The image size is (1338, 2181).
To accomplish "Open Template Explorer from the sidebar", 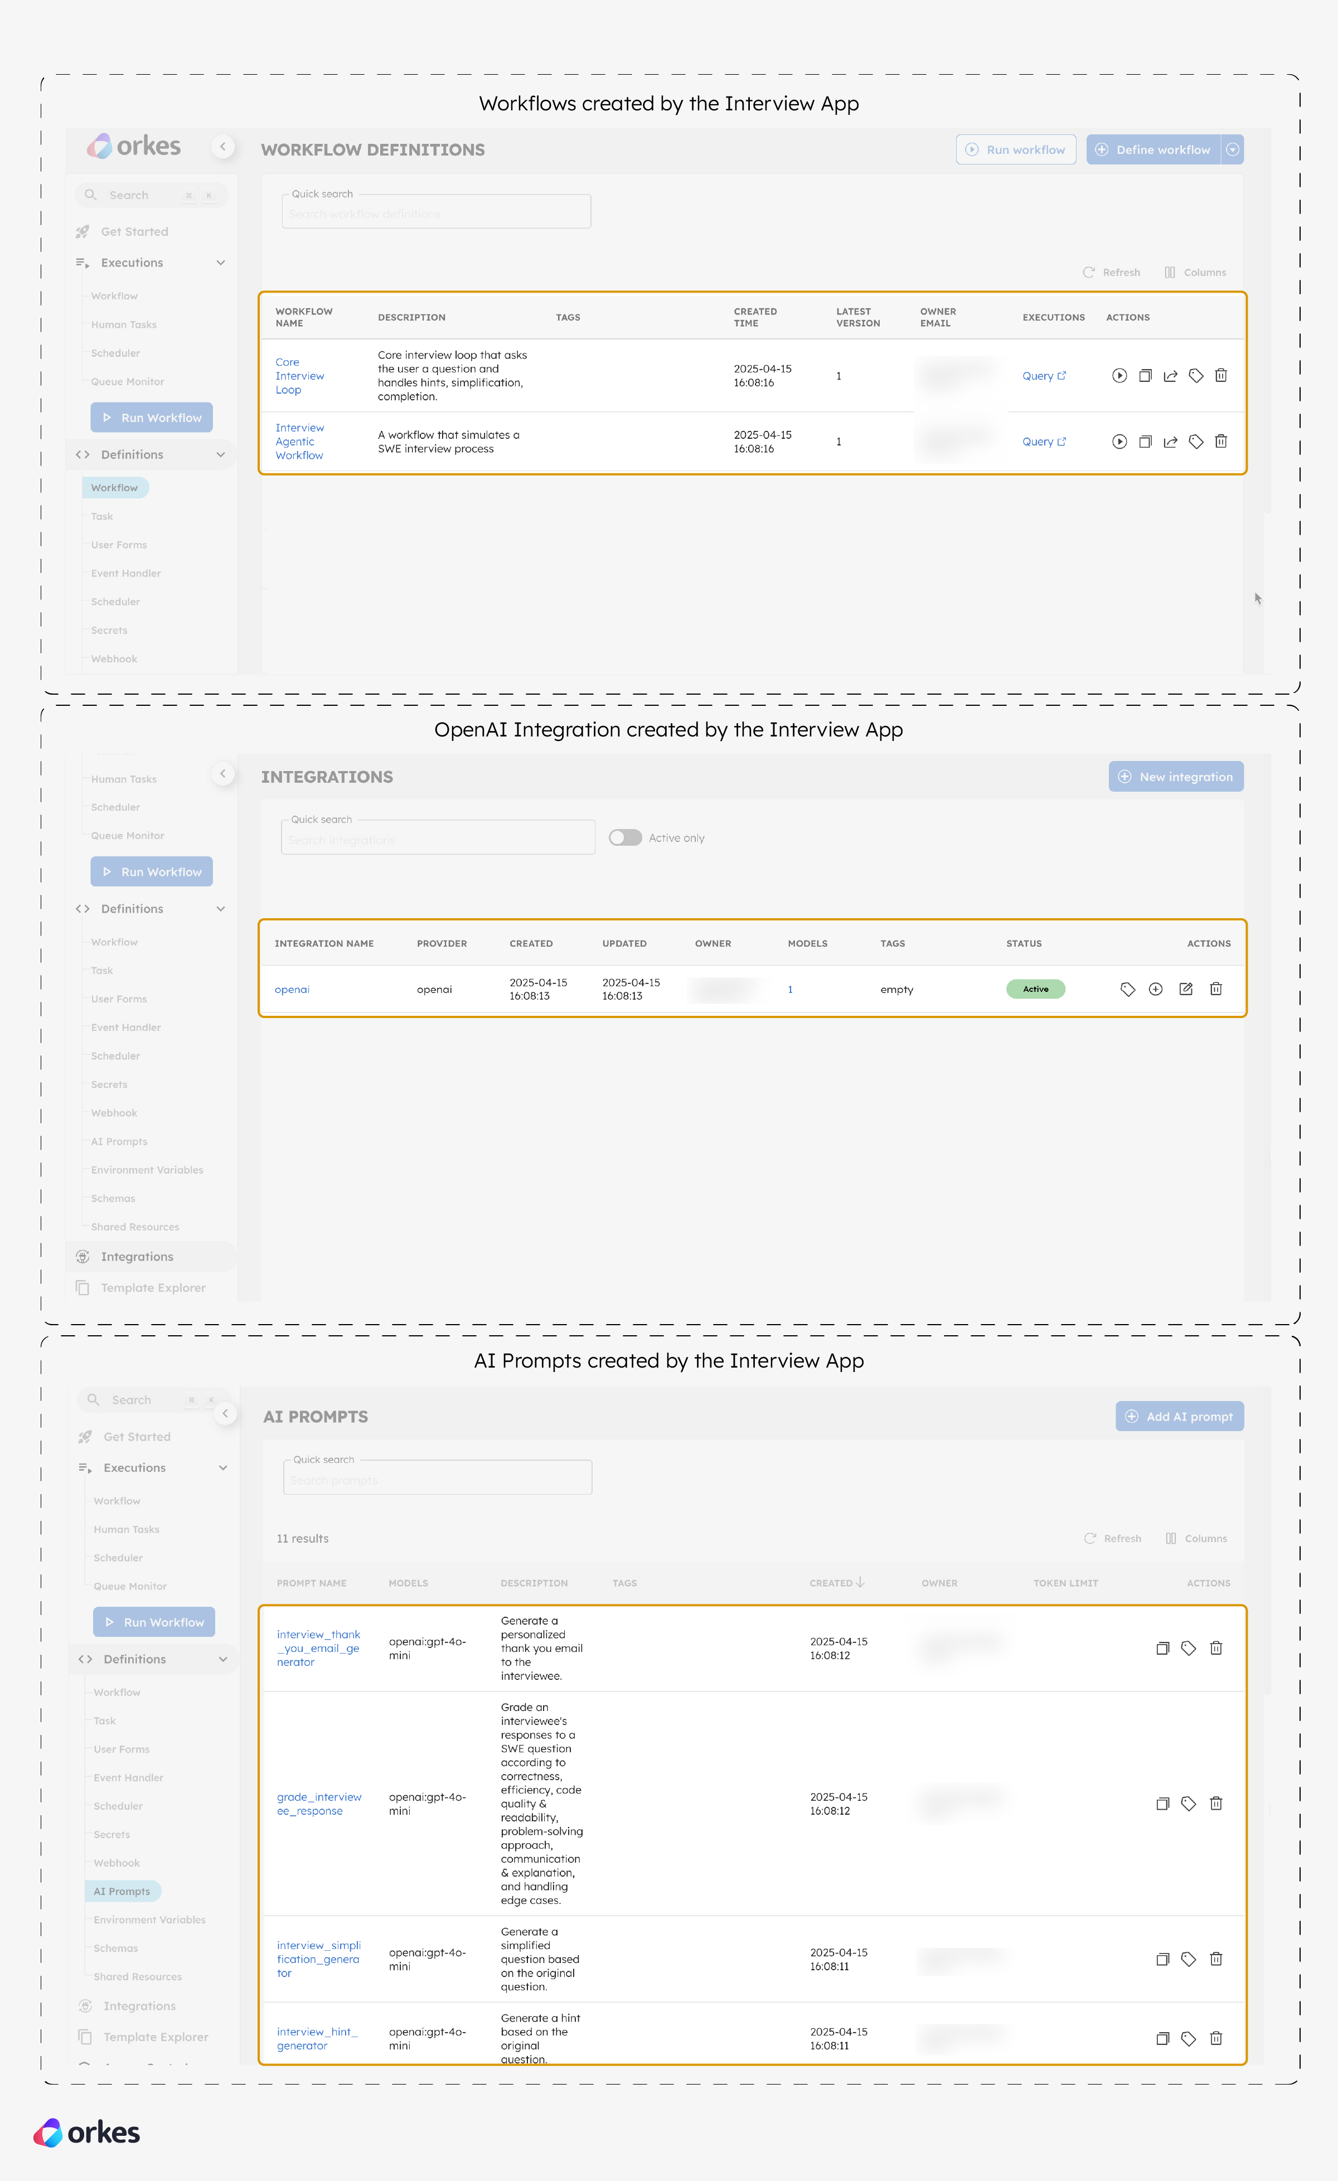I will 152,1288.
